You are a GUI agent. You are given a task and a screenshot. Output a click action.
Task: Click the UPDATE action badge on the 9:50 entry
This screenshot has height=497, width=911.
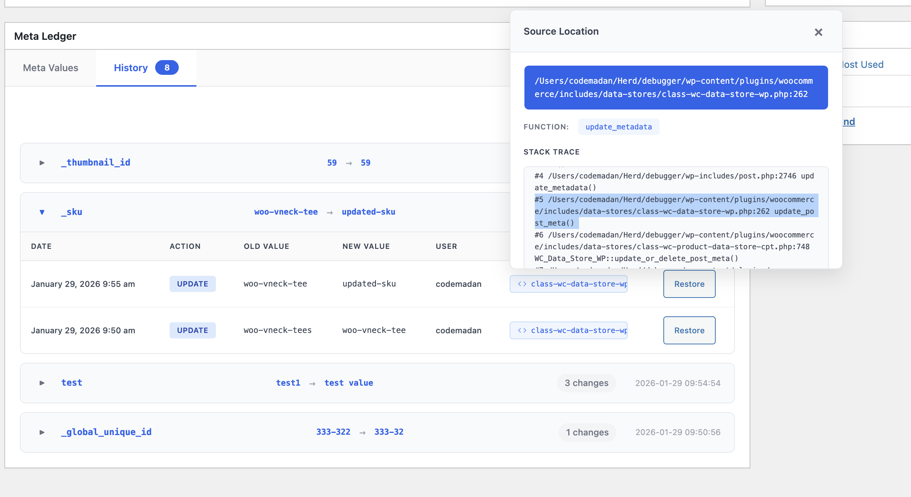pyautogui.click(x=192, y=330)
